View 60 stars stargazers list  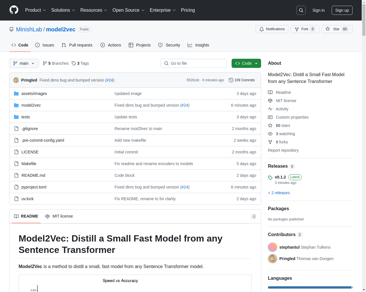pyautogui.click(x=283, y=125)
